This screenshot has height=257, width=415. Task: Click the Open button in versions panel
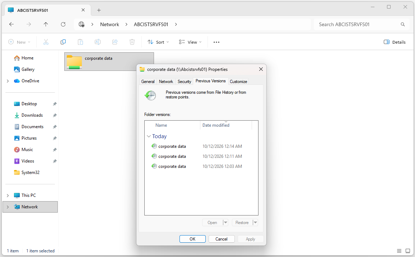(212, 223)
